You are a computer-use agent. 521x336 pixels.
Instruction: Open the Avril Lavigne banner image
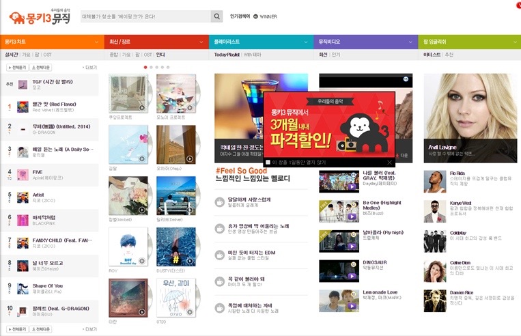pyautogui.click(x=470, y=118)
